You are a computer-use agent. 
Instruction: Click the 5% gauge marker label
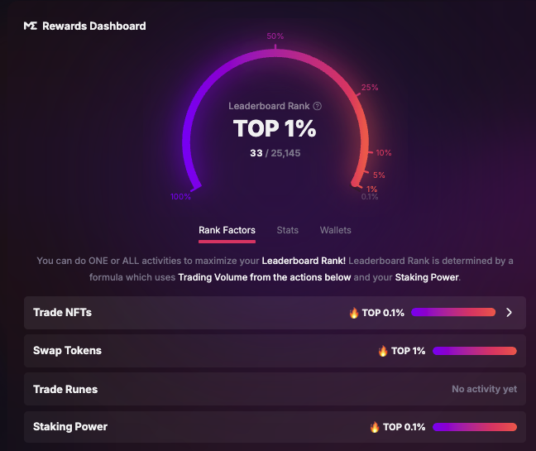[x=379, y=175]
